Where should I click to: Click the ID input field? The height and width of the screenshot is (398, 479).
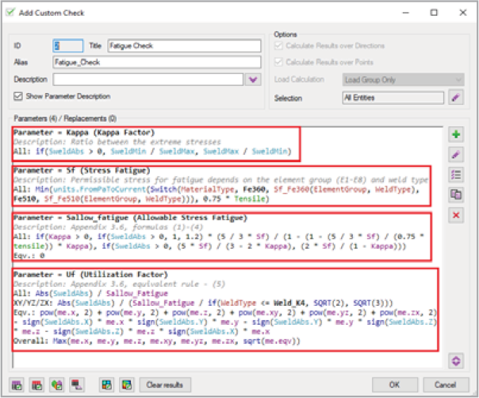[x=67, y=46]
